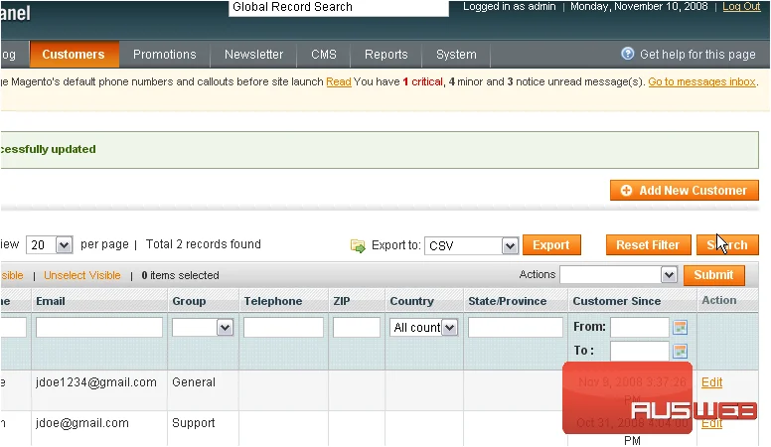The height and width of the screenshot is (447, 771).
Task: Sort by the State/Province column header
Action: point(507,301)
